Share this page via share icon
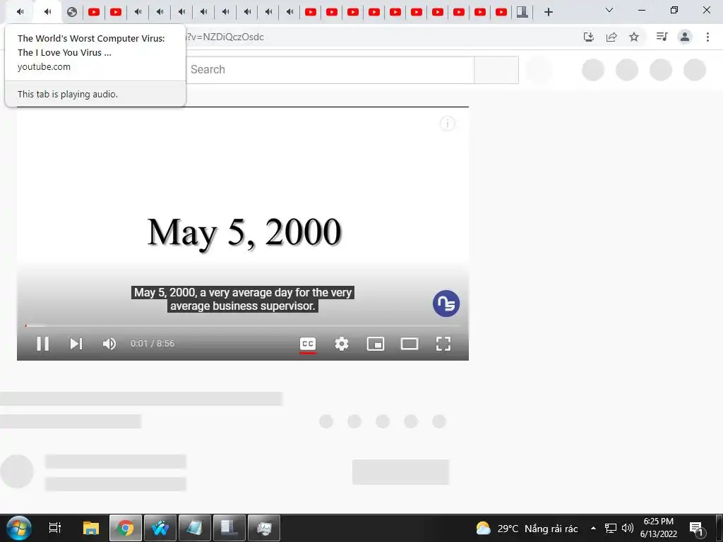The image size is (723, 542). (x=611, y=37)
